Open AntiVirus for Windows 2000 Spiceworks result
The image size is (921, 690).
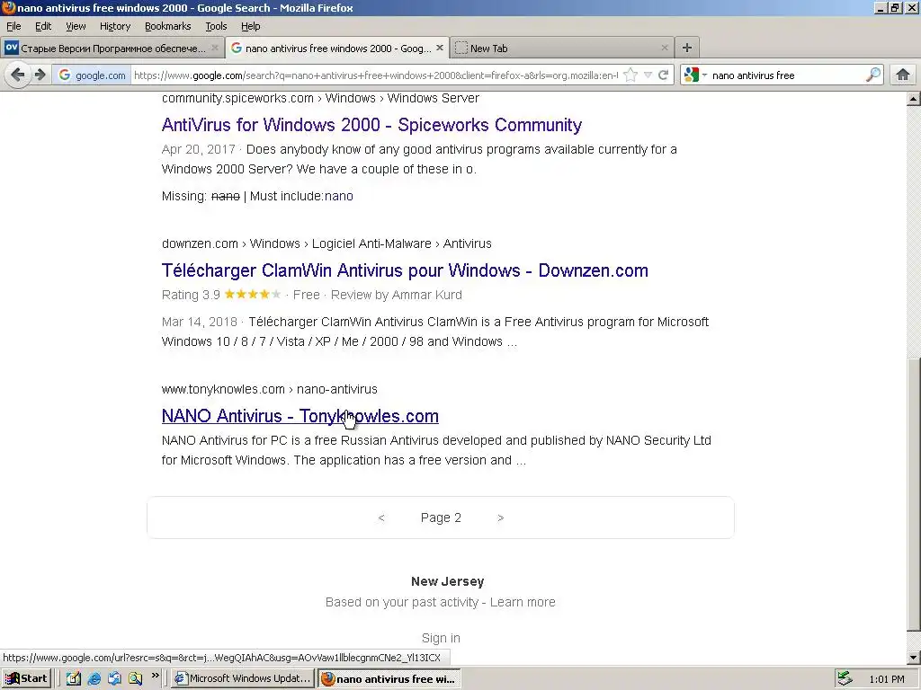click(371, 125)
